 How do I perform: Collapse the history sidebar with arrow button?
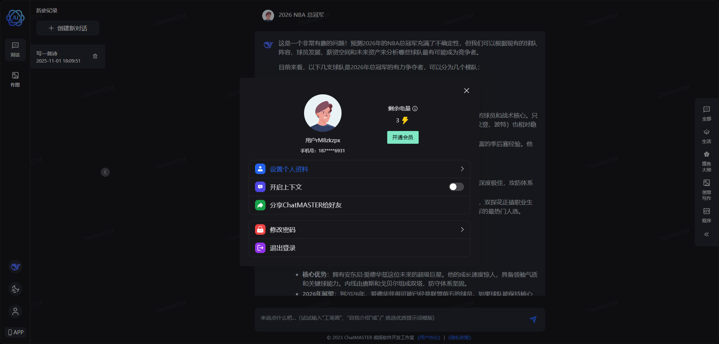click(x=105, y=172)
